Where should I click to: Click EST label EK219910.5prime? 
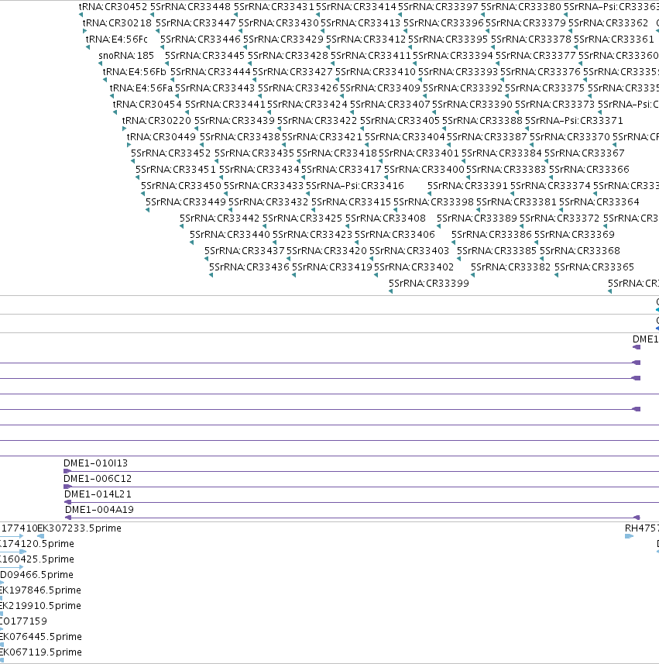(40, 606)
